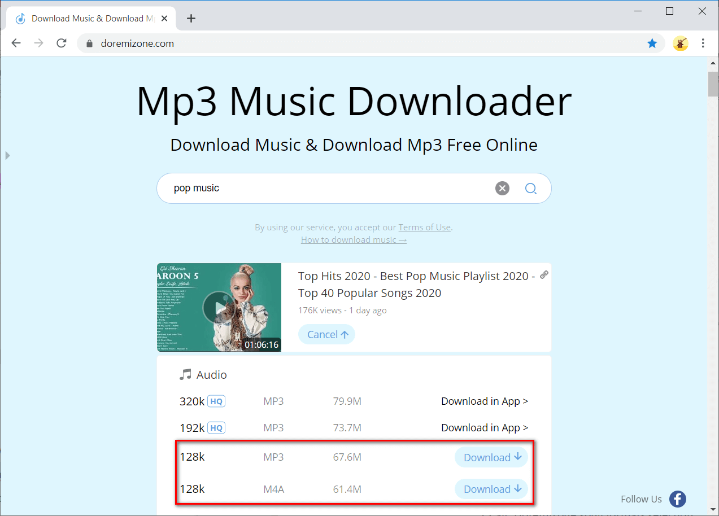Reload the page
719x516 pixels.
click(x=62, y=43)
